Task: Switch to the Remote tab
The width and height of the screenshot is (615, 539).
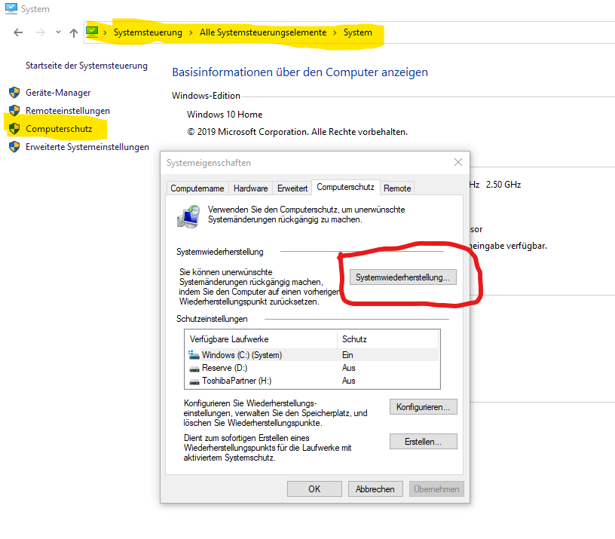Action: (x=397, y=188)
